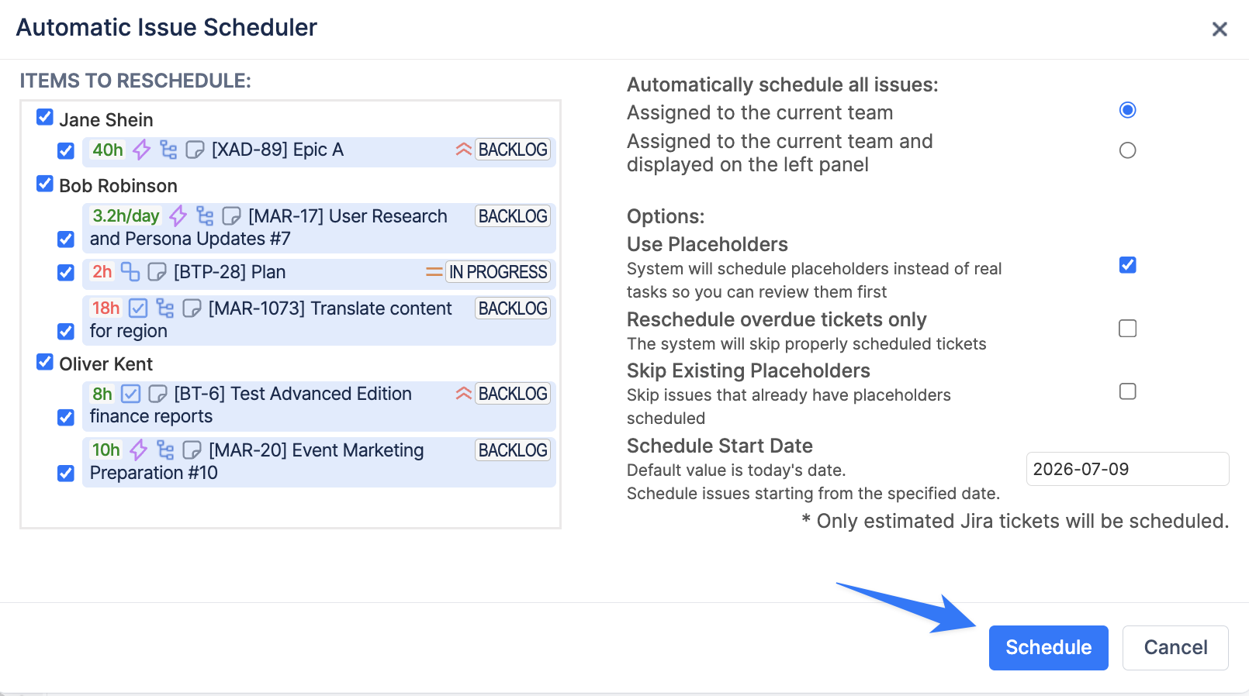This screenshot has height=696, width=1249.
Task: Click the lightning bolt icon on XAD-89 Epic A
Action: coord(141,150)
